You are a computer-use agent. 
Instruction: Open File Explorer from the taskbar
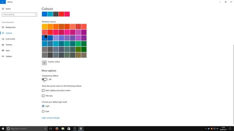point(63,128)
